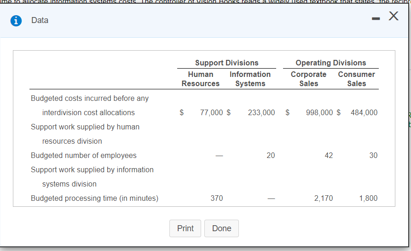Screen dimensions: 411x251
Task: Click 'Budgeted costs incurred before any' label
Action: [x=90, y=99]
